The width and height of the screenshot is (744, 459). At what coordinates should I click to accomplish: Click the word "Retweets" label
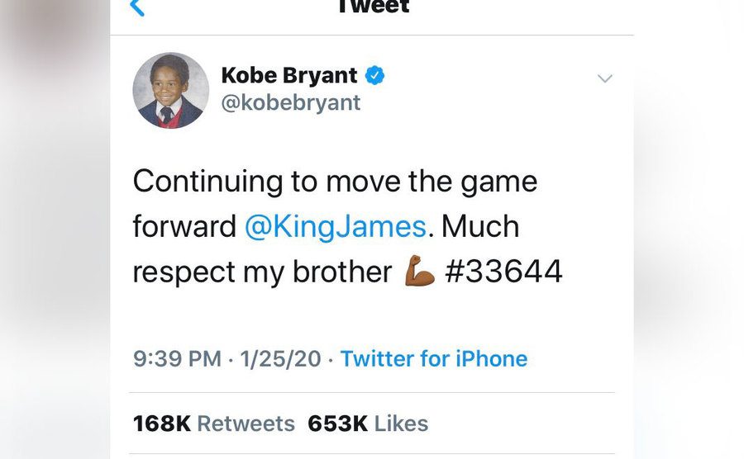pyautogui.click(x=246, y=424)
